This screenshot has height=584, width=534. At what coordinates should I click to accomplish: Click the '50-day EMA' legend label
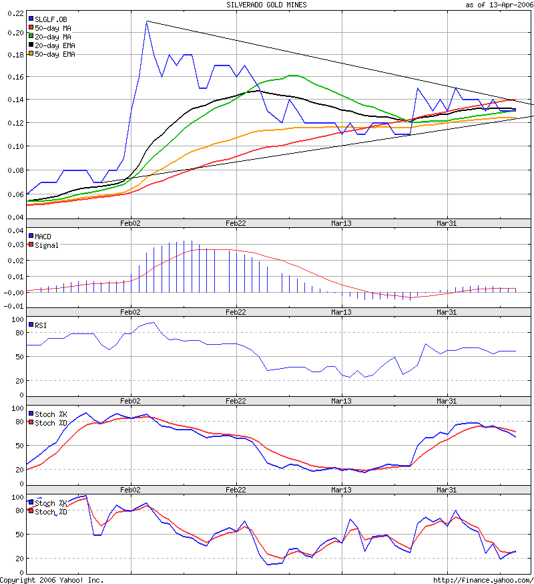55,54
